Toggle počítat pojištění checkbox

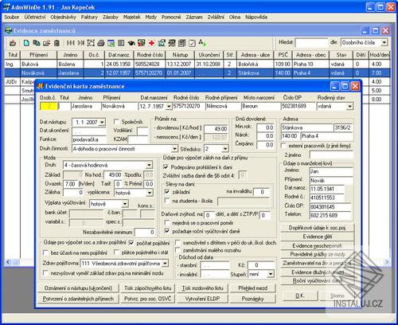(131, 243)
